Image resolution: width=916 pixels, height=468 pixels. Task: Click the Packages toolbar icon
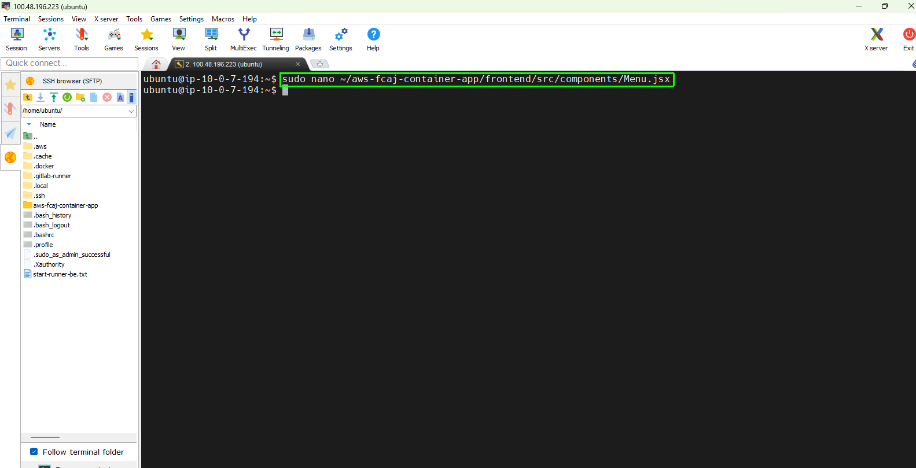308,39
